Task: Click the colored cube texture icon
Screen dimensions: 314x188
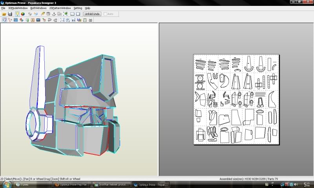Action: click(23, 14)
